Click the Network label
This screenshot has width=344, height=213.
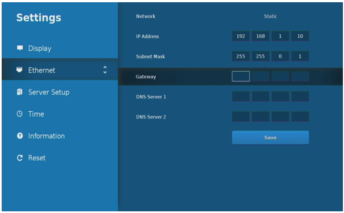[x=145, y=16]
